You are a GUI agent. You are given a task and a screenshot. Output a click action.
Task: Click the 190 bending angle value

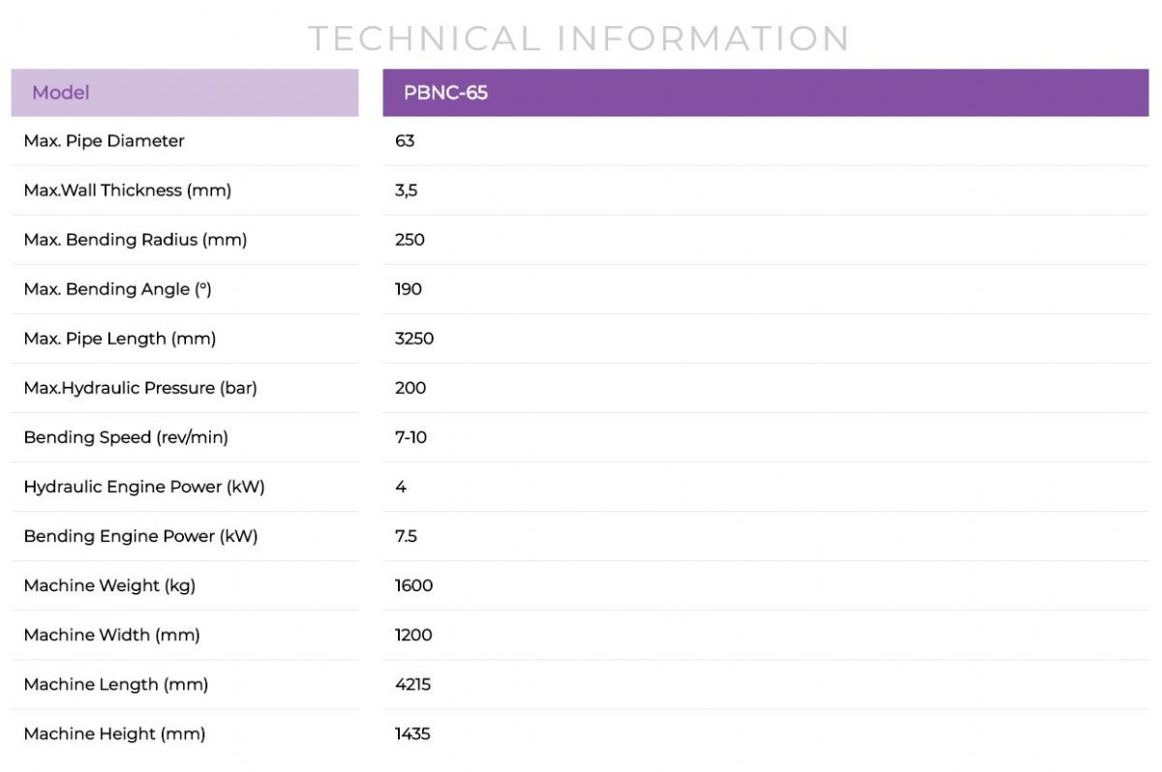[409, 289]
